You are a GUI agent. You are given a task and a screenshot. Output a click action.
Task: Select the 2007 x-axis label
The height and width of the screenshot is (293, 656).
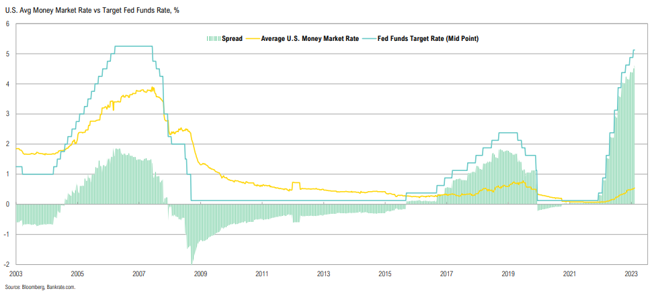[x=139, y=274]
